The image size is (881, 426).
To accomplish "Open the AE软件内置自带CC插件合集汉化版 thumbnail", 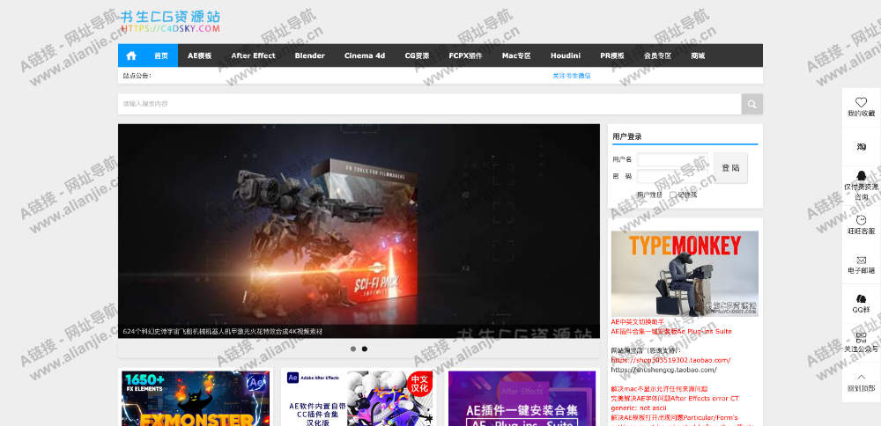I will click(359, 399).
